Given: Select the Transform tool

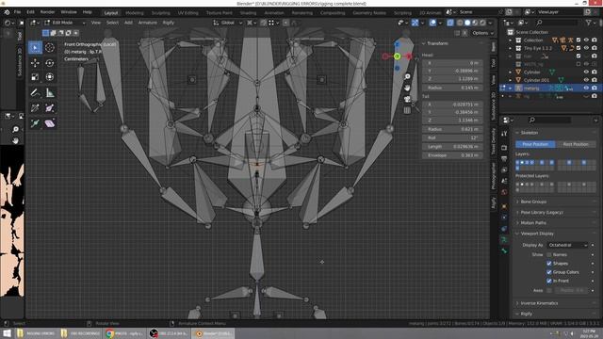Looking at the screenshot, I should (50, 77).
